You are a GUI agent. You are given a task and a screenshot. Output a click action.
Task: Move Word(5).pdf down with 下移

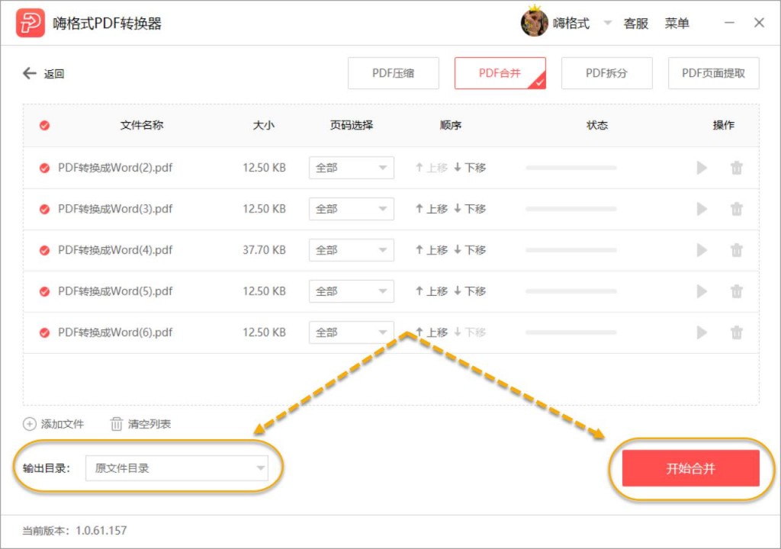(x=470, y=291)
